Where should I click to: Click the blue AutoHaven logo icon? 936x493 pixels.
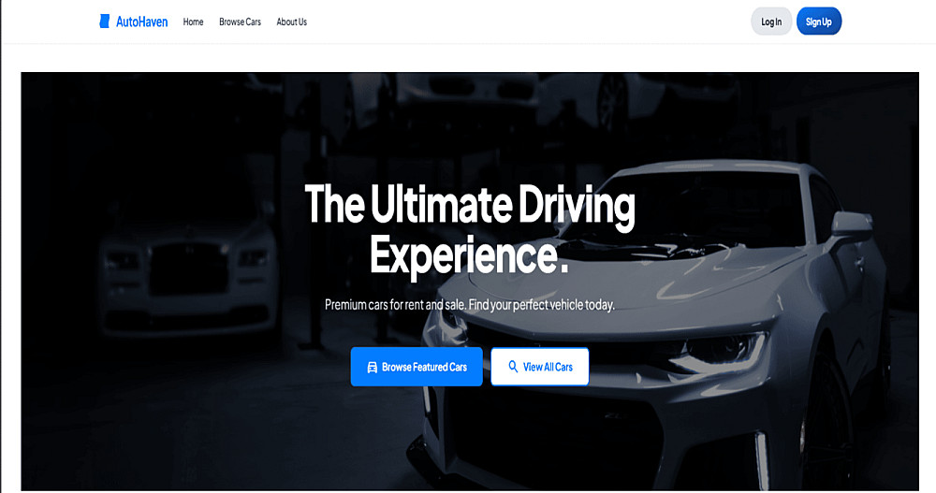105,22
